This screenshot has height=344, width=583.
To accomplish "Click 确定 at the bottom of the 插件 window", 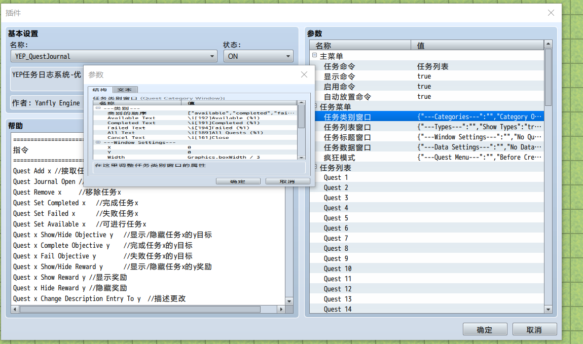I will (x=485, y=329).
